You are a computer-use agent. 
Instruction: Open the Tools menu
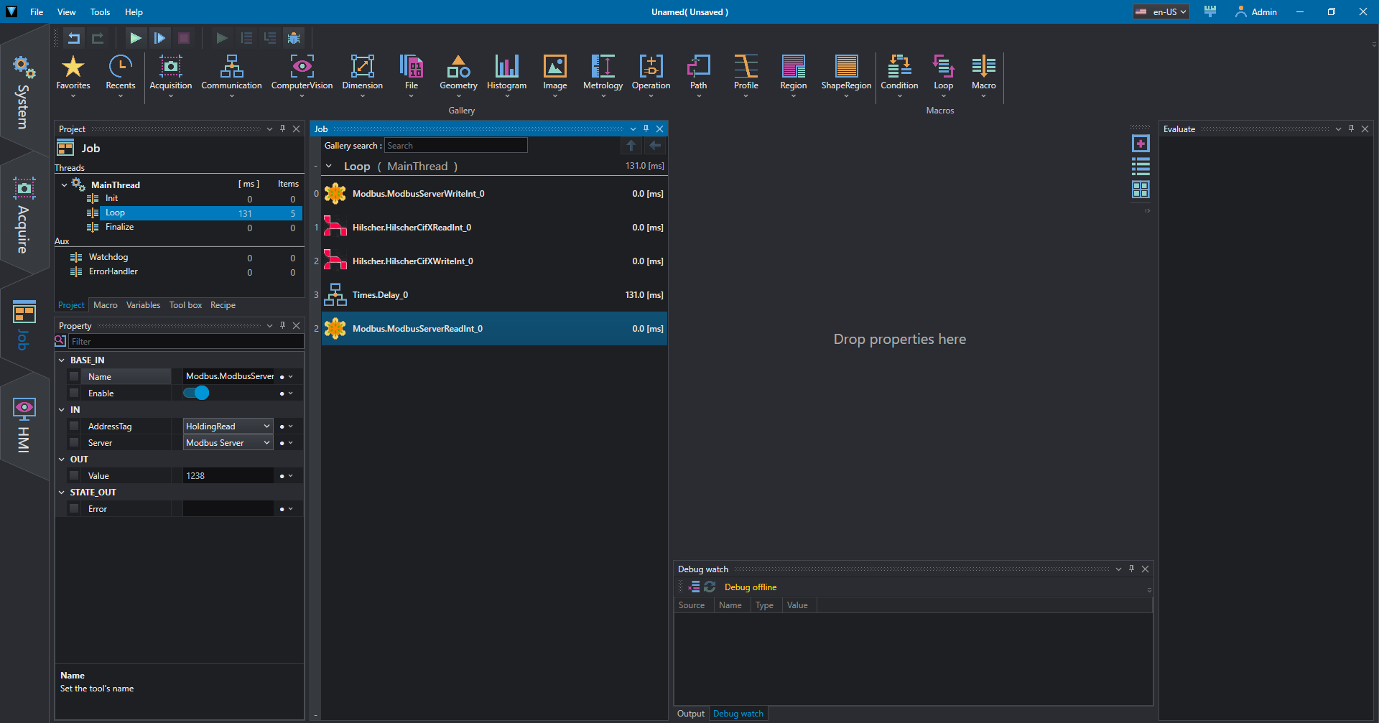100,12
